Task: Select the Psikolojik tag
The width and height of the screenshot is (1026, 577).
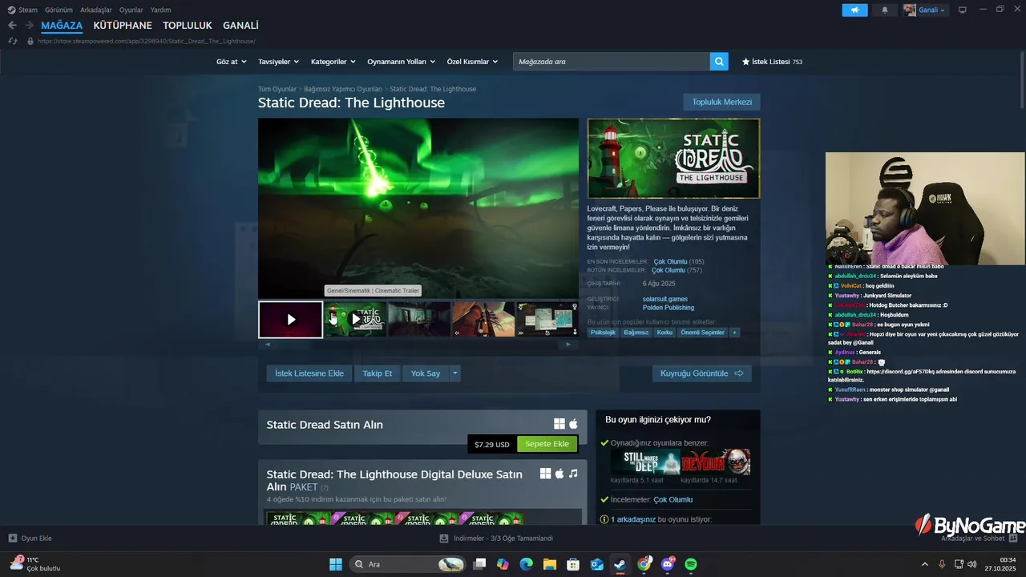Action: (x=603, y=333)
